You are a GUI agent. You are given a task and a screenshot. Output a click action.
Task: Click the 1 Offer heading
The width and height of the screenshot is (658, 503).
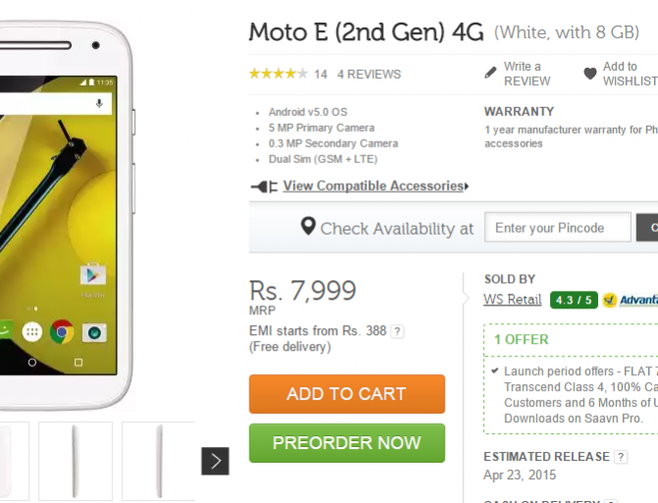click(x=521, y=339)
